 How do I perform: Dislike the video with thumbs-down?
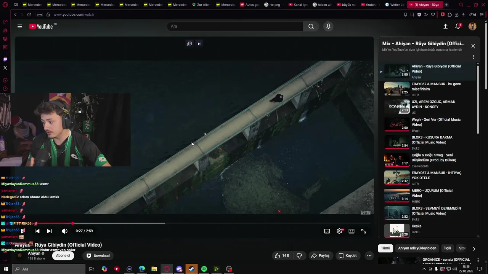(x=299, y=256)
